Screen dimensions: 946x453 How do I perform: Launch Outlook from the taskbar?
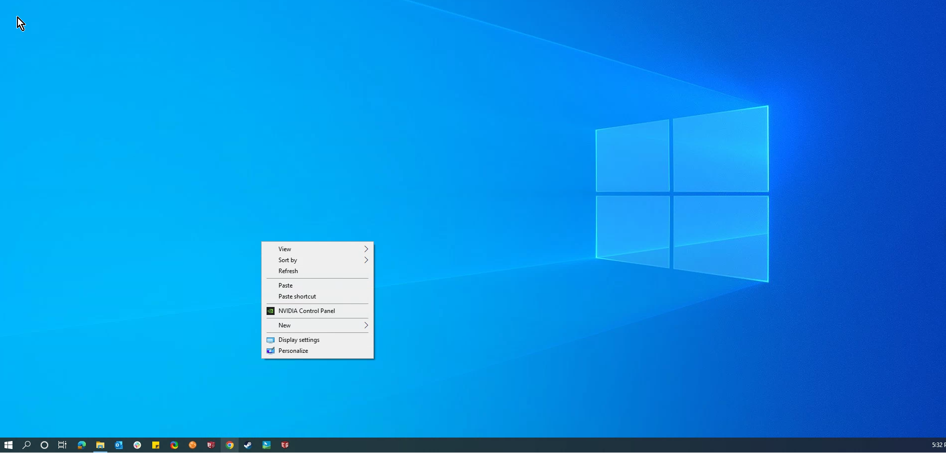[x=119, y=445]
